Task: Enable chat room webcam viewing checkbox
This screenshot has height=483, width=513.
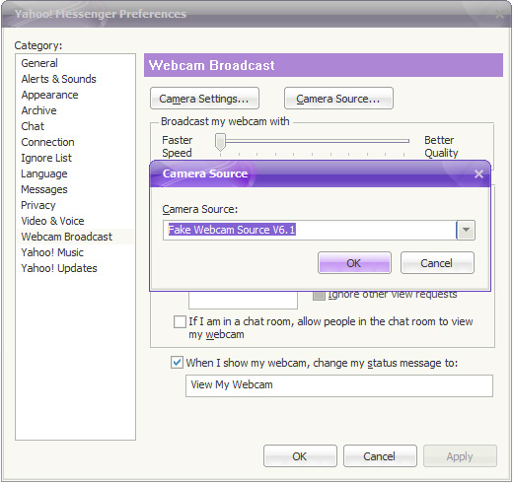Action: (180, 321)
